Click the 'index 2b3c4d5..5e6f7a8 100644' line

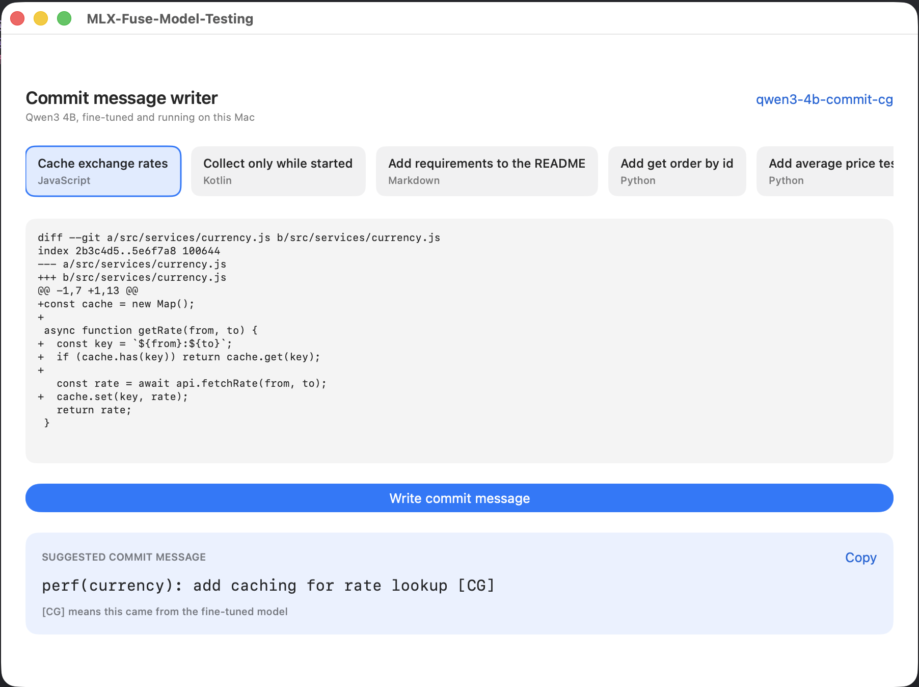click(129, 251)
